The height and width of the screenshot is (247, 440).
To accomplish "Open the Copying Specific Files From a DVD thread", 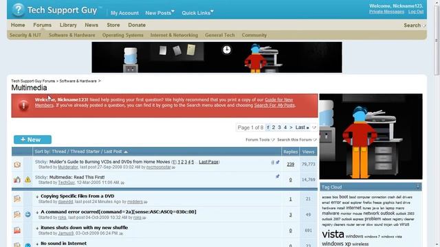I will (x=78, y=196).
